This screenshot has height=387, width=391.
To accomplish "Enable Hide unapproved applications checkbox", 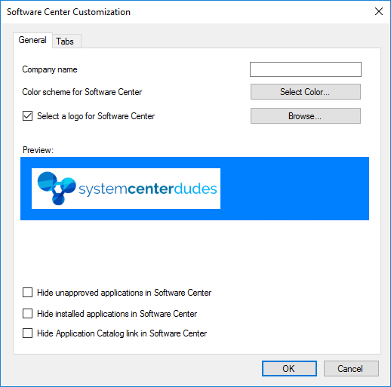I will pyautogui.click(x=27, y=293).
